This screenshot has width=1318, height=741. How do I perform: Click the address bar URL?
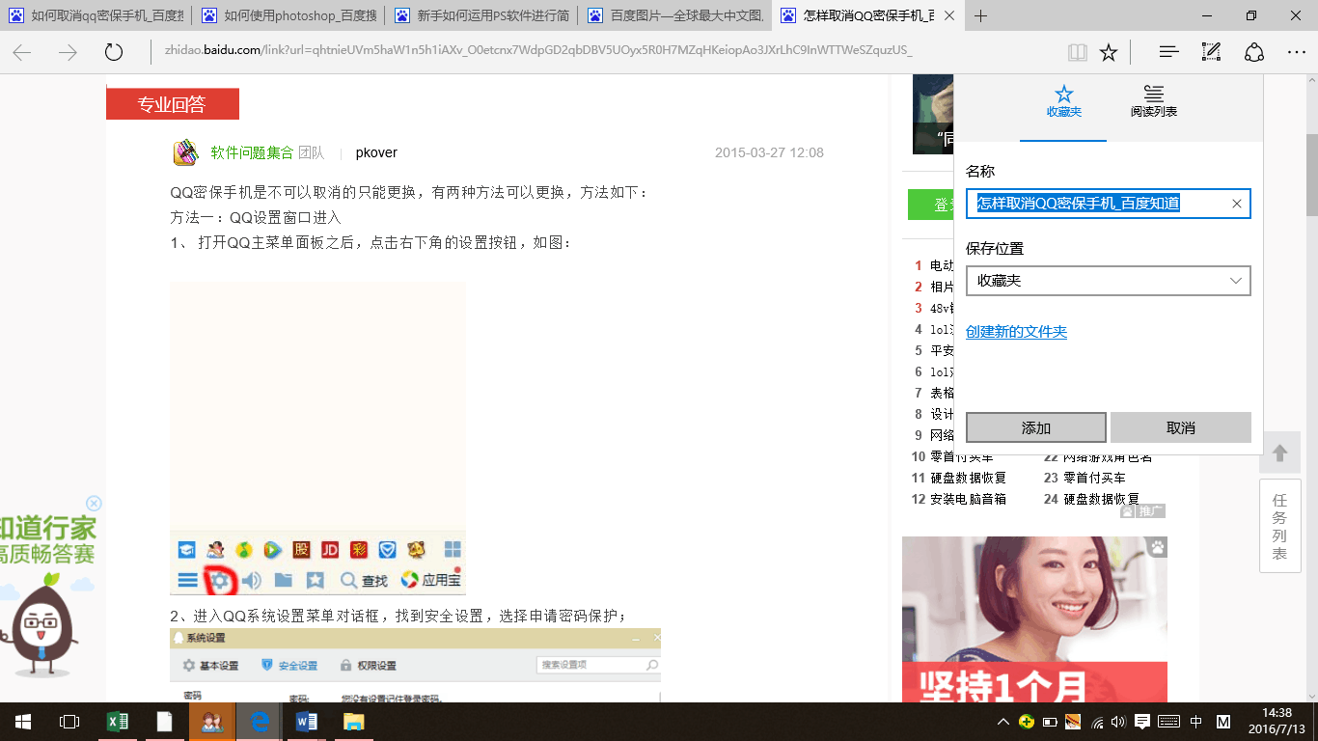[538, 50]
